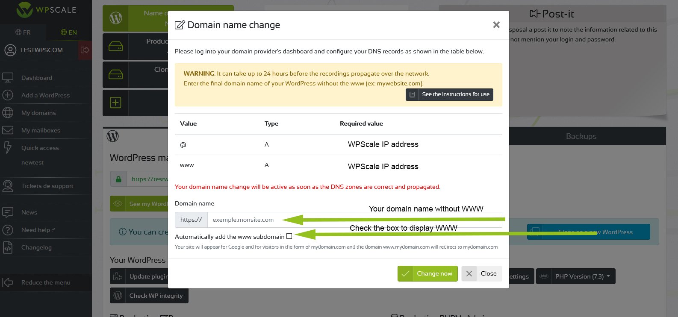Click the Quick access lightning icon
Viewport: 678px width, 317px height.
(8, 148)
